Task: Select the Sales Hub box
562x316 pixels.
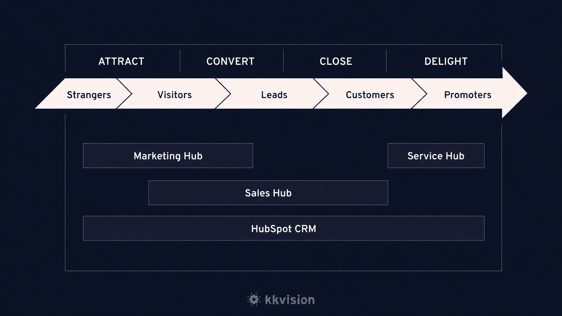Action: [x=268, y=193]
